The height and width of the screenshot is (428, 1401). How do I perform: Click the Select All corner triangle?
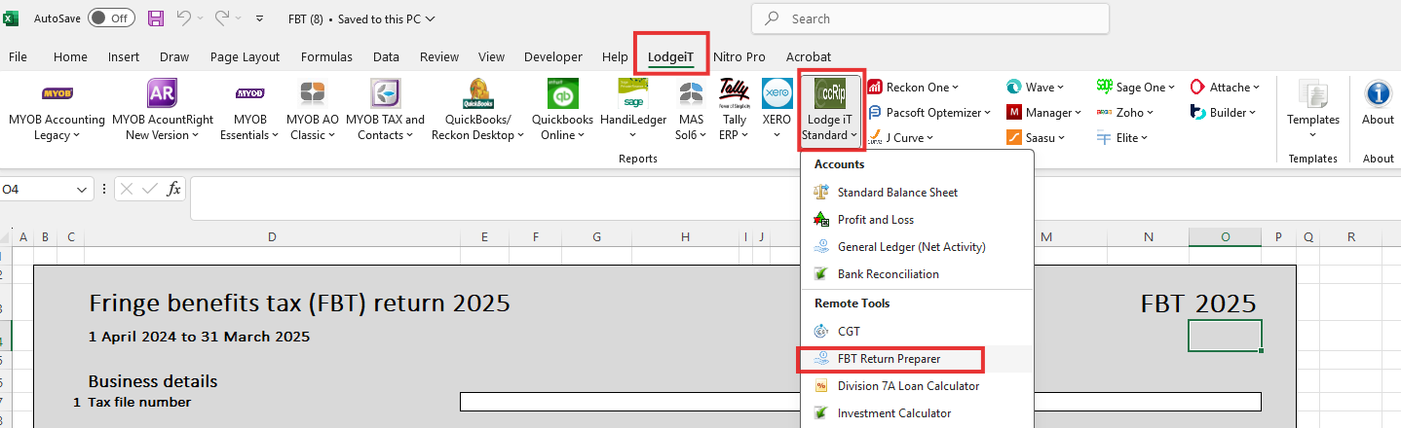6,236
